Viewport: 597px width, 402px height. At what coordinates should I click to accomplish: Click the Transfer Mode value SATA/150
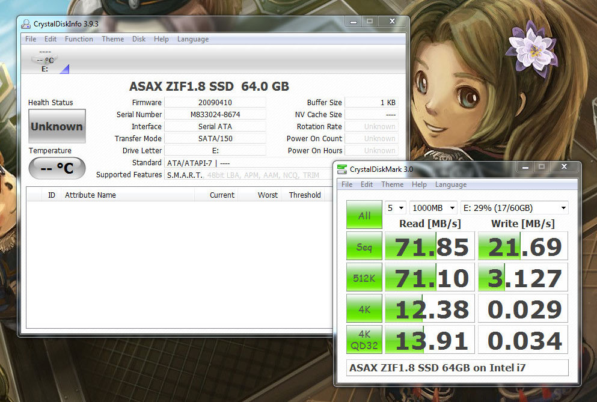click(215, 139)
